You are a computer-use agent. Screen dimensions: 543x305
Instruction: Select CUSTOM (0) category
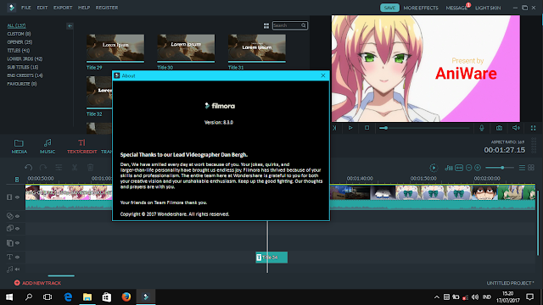click(x=19, y=34)
